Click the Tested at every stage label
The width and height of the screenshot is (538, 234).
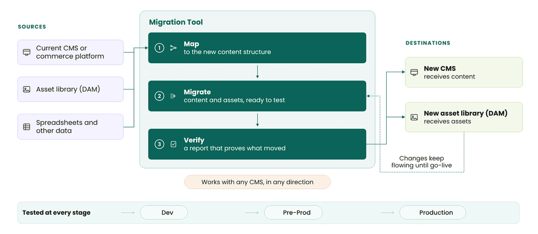pyautogui.click(x=56, y=212)
